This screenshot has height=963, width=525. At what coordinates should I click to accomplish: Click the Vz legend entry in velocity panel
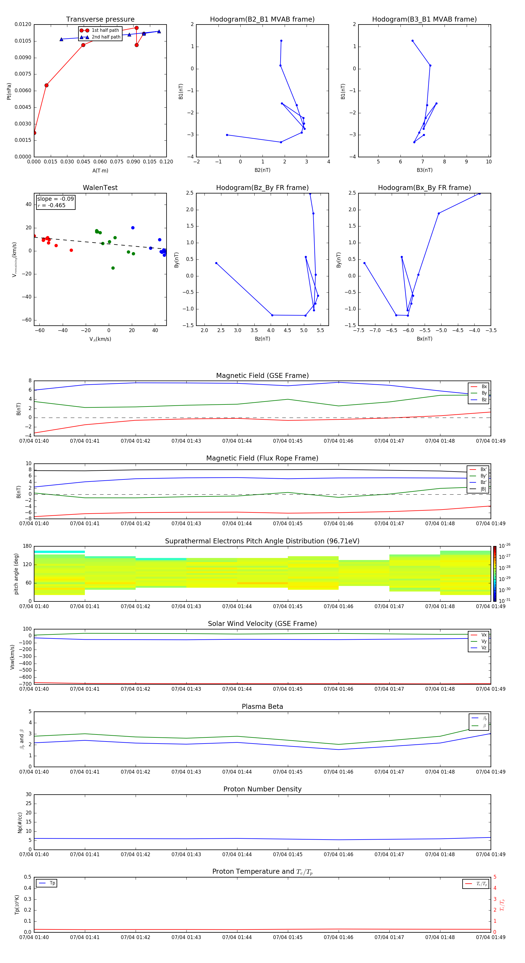coord(479,648)
